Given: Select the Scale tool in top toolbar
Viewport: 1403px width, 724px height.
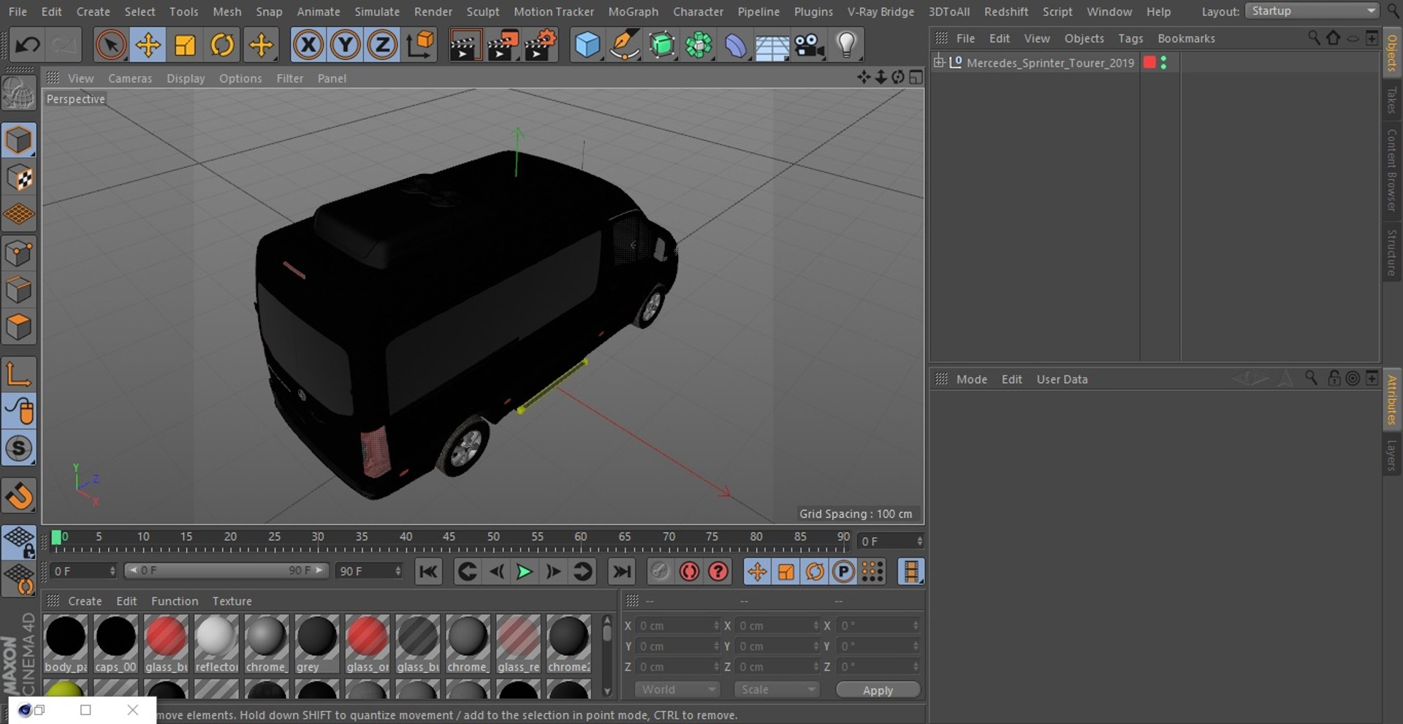Looking at the screenshot, I should (185, 45).
